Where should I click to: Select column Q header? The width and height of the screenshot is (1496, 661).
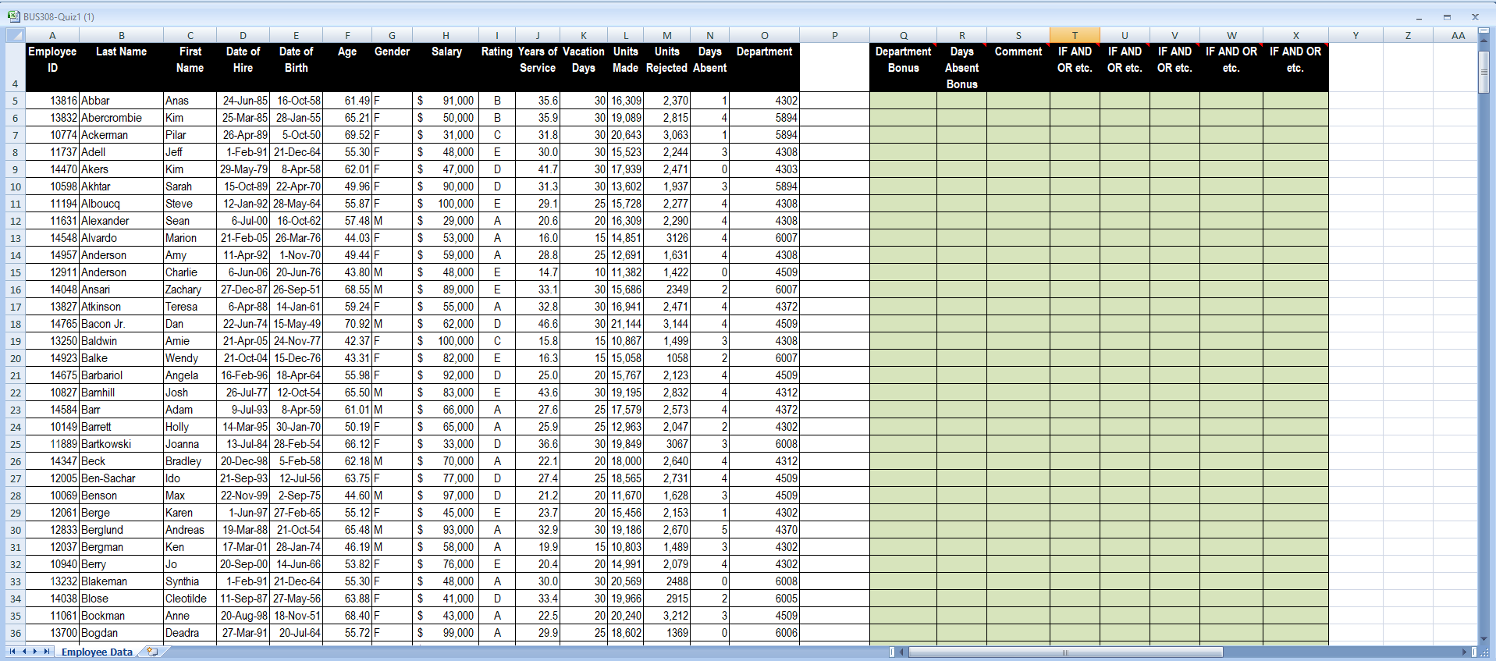(903, 35)
